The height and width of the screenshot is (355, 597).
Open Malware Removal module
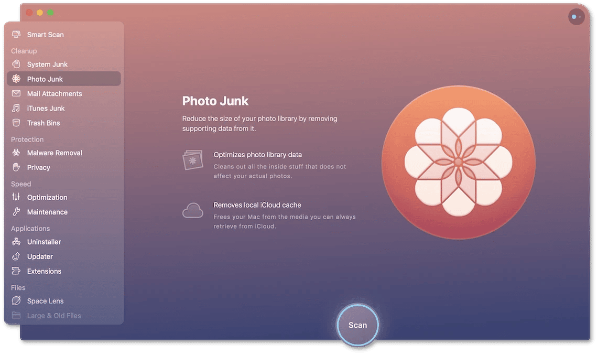55,153
